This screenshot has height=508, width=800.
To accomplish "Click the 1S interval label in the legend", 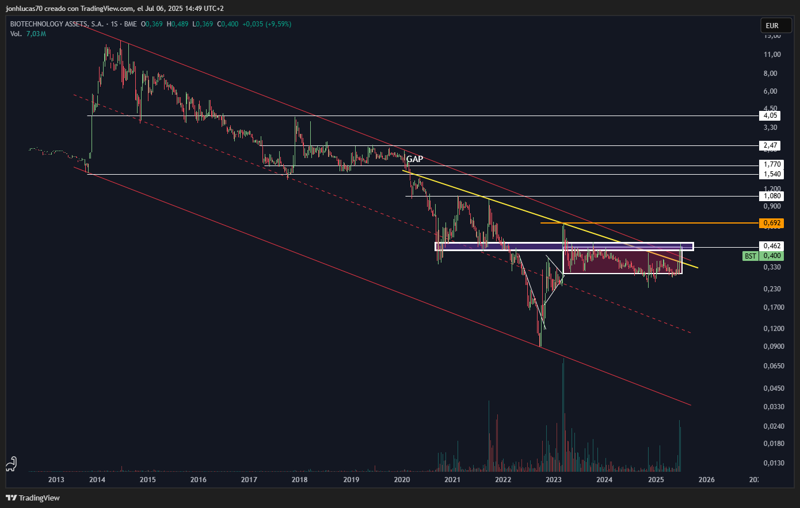I will click(115, 24).
